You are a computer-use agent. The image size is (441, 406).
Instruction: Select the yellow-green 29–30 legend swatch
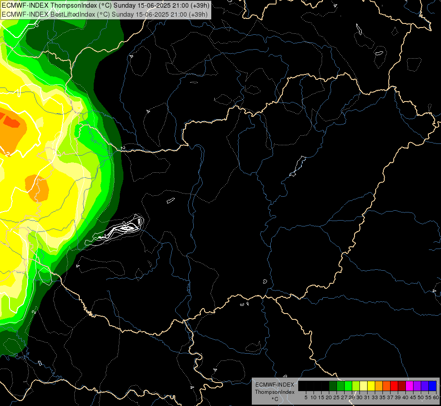click(x=356, y=386)
